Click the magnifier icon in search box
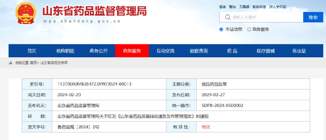Viewport: 326px width, 140px height. tap(228, 17)
